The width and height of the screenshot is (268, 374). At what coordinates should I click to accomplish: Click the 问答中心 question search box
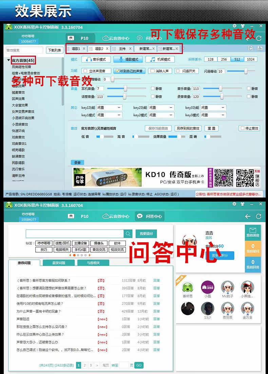75,234
